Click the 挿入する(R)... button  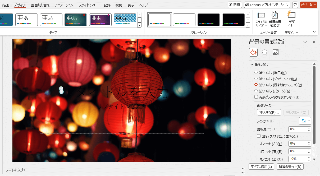coord(269,112)
